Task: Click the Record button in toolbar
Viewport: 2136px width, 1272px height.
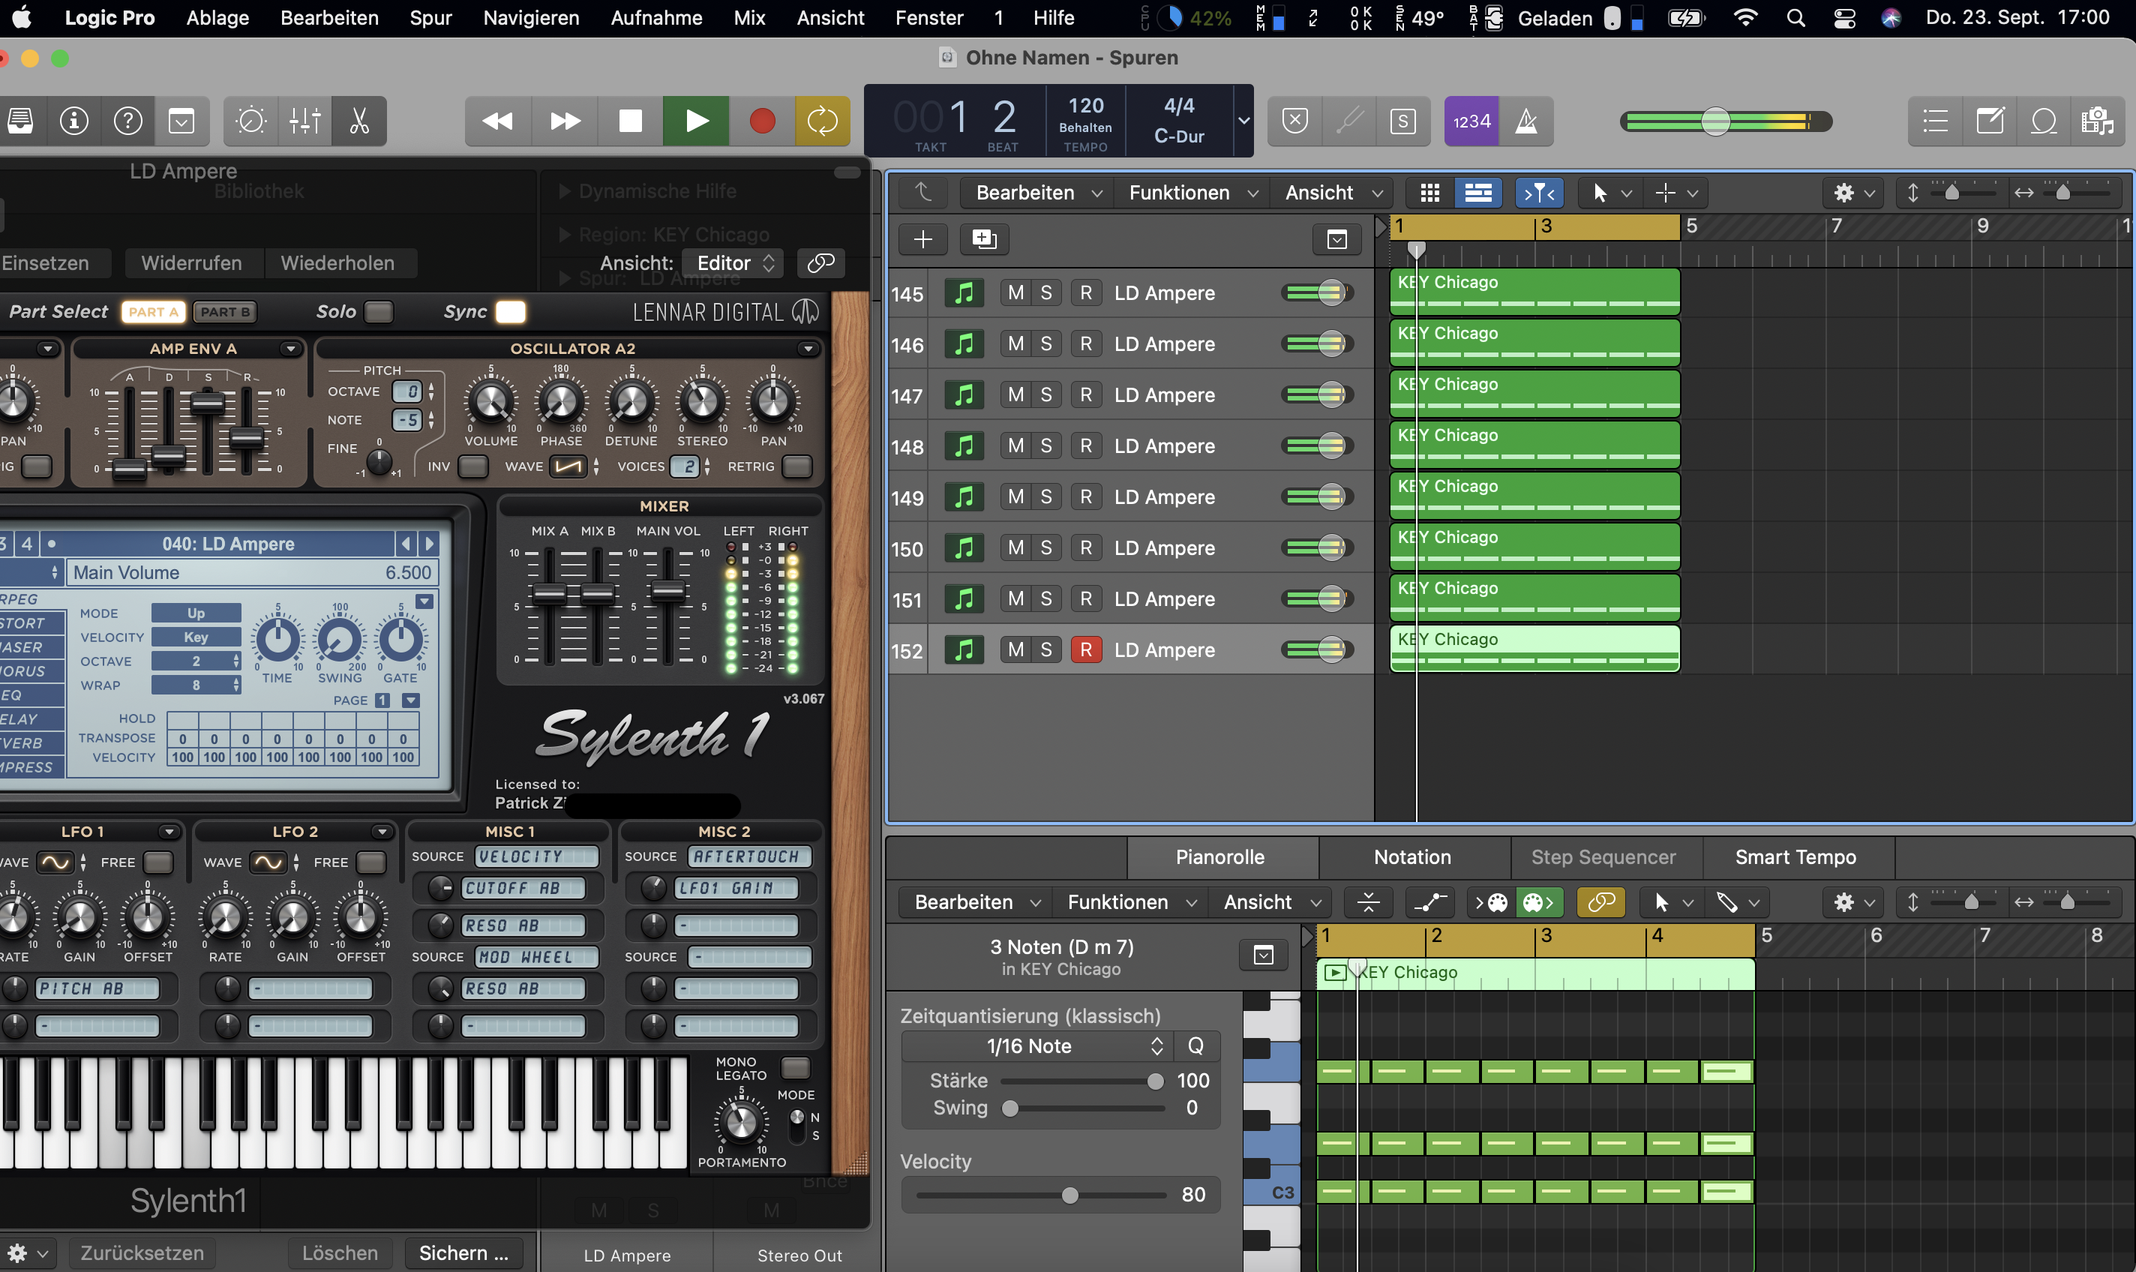Action: point(761,121)
